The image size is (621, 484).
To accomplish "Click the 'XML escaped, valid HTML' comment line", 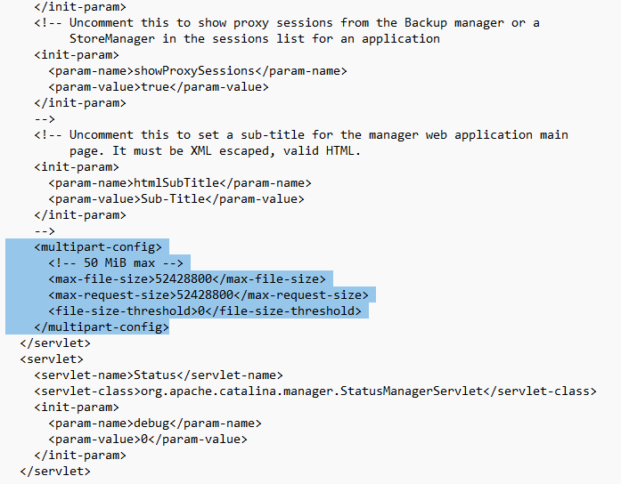I will click(x=215, y=150).
